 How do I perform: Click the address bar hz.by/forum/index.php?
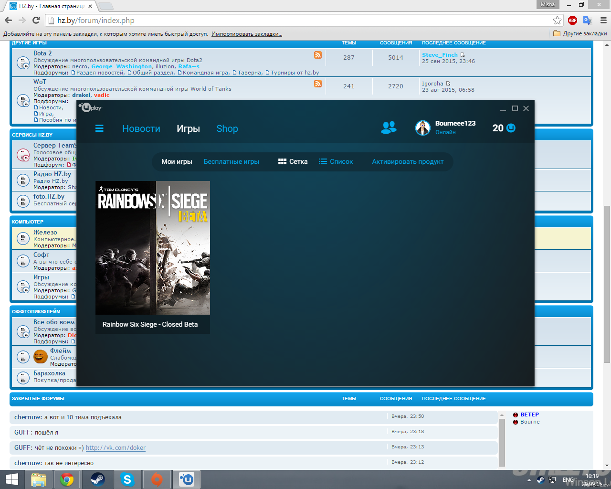(304, 20)
